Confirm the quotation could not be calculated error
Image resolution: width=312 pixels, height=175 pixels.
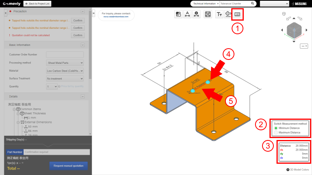pyautogui.click(x=78, y=35)
